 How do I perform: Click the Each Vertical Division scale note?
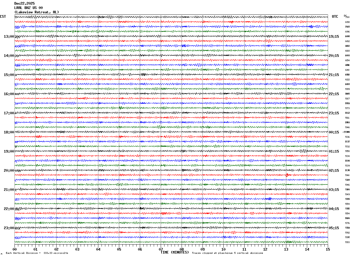pyautogui.click(x=37, y=253)
